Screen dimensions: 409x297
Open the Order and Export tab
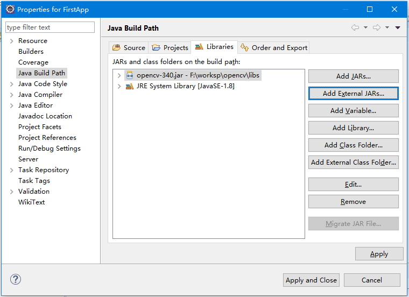pyautogui.click(x=274, y=47)
